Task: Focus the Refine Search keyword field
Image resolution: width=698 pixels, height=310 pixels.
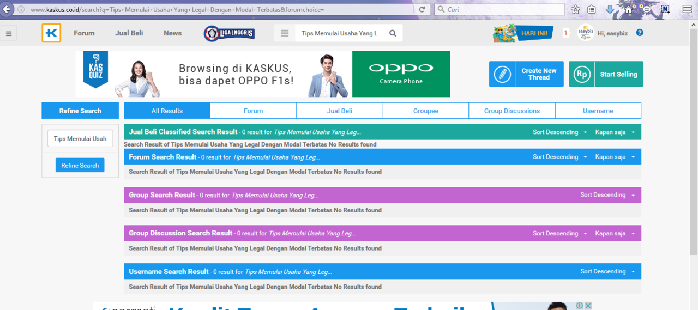Action: click(80, 138)
